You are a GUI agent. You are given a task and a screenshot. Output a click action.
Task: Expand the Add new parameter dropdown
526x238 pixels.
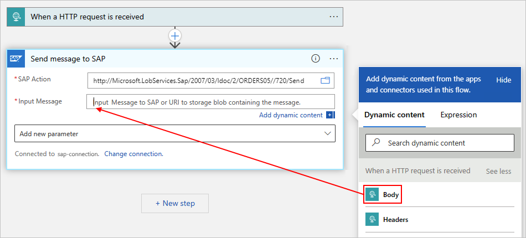pyautogui.click(x=175, y=133)
